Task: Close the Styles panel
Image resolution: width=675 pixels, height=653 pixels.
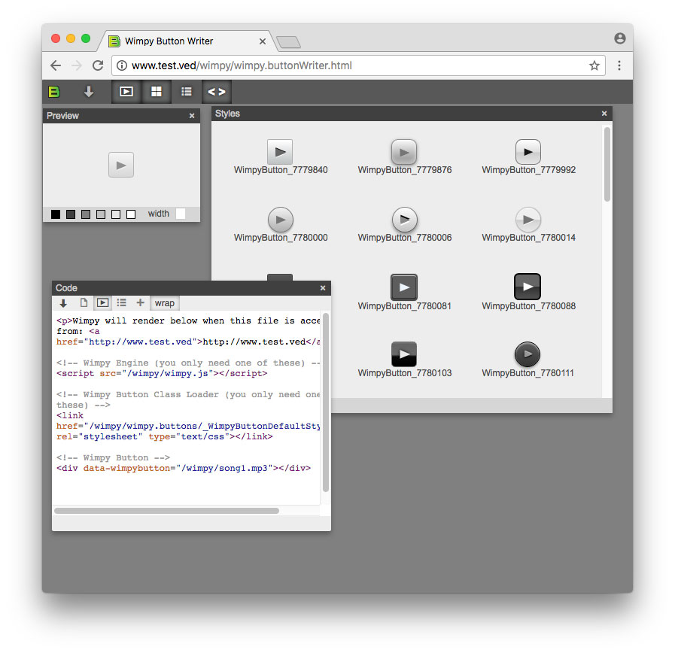Action: 604,113
